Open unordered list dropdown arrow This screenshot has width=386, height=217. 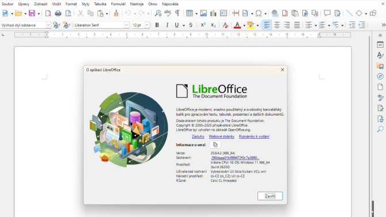(x=316, y=25)
